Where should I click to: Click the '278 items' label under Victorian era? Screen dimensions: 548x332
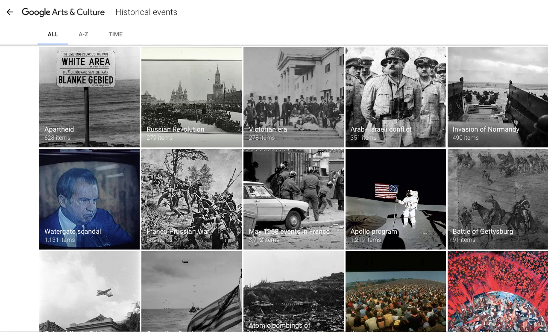pos(261,138)
